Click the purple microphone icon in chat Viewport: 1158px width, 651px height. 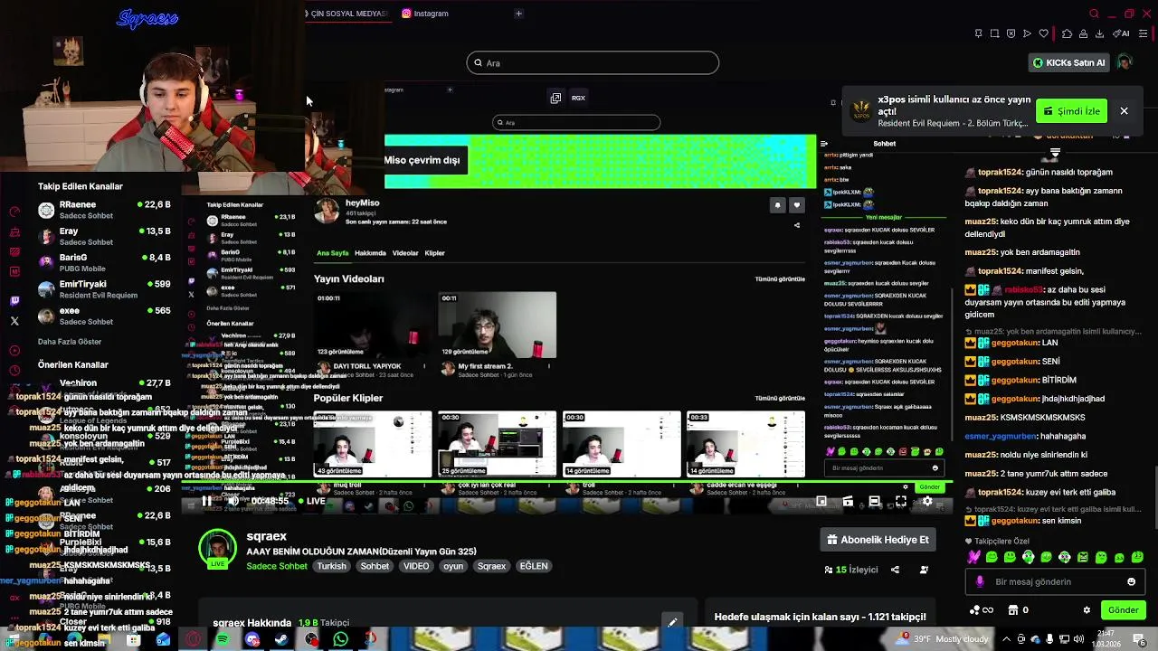pos(980,582)
